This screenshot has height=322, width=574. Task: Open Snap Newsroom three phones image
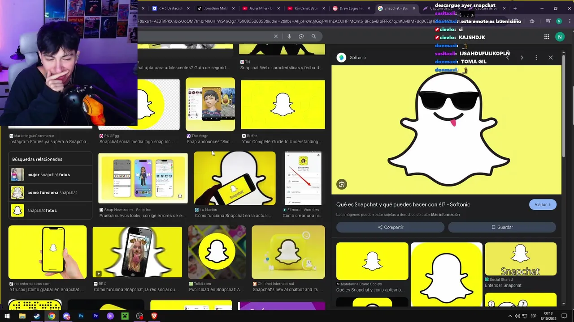143,178
